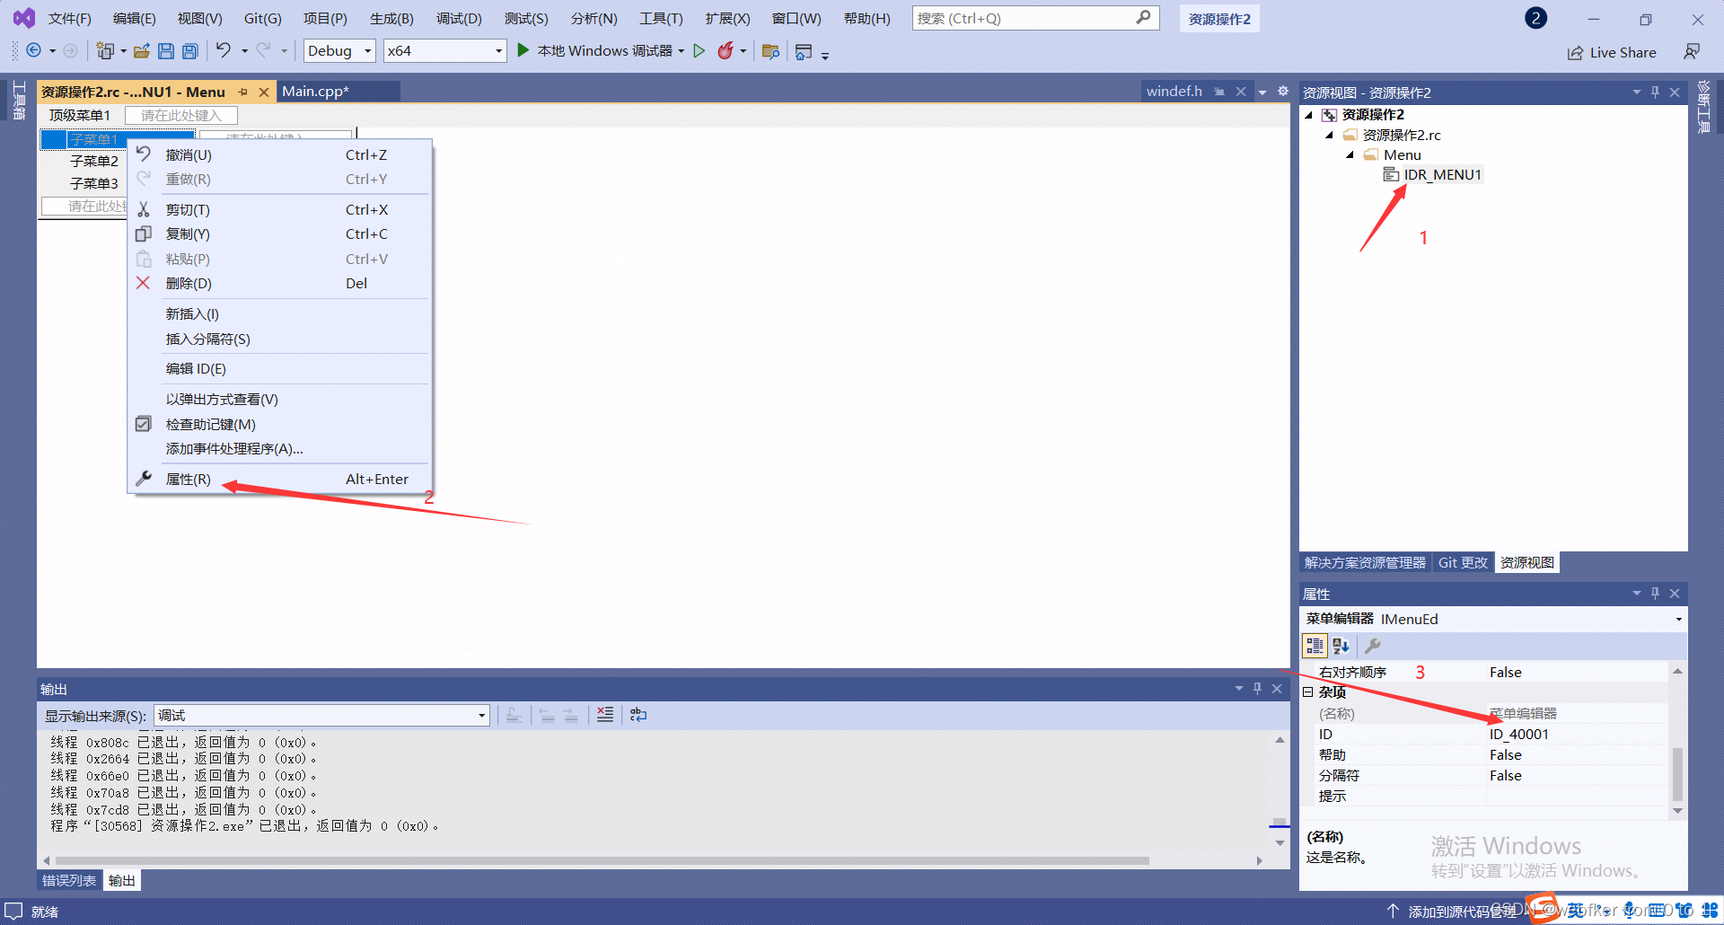The height and width of the screenshot is (925, 1724).
Task: Collapse the Menu folder tree node
Action: tap(1350, 154)
